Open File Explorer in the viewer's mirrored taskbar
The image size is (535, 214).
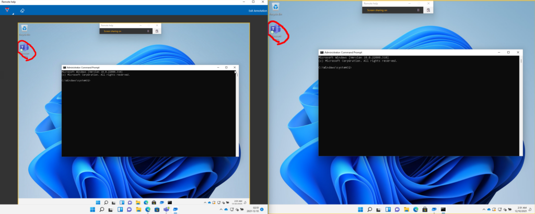tap(138, 203)
